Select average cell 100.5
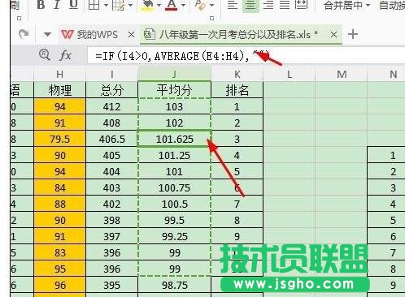405x297 pixels. click(x=174, y=204)
